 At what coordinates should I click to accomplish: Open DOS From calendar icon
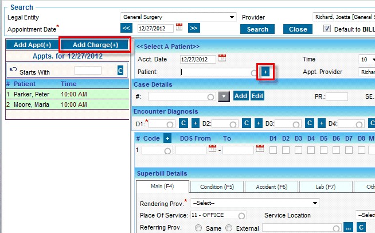tap(212, 149)
